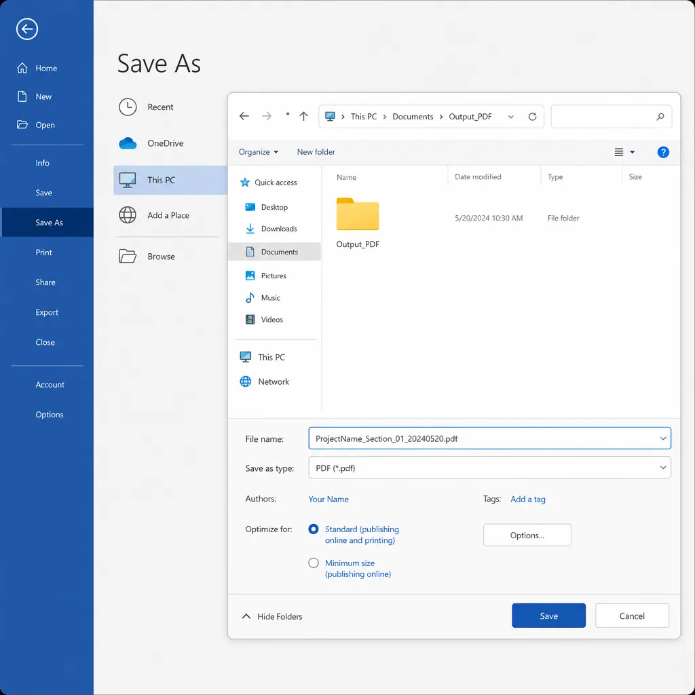Sort by the Size column header
Viewport: 695px width, 695px height.
click(635, 176)
